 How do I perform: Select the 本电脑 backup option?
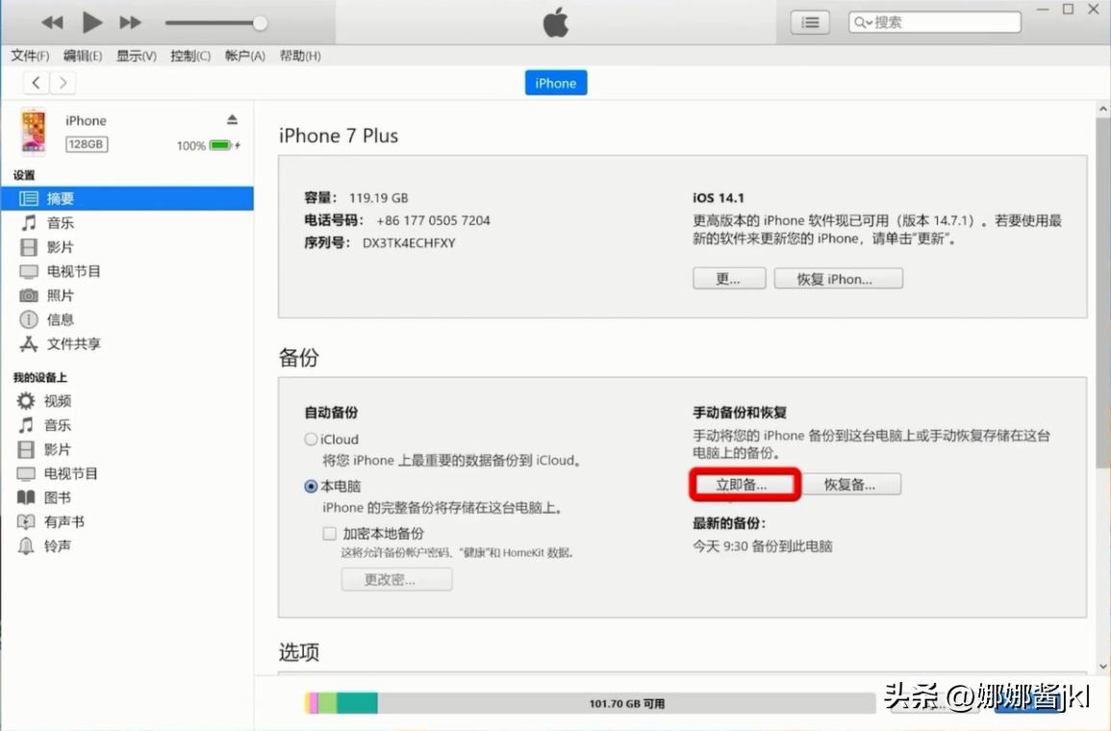[x=311, y=486]
